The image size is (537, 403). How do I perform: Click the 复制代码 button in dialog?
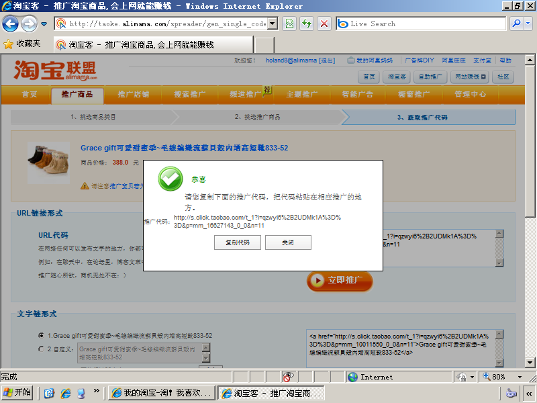coord(238,242)
